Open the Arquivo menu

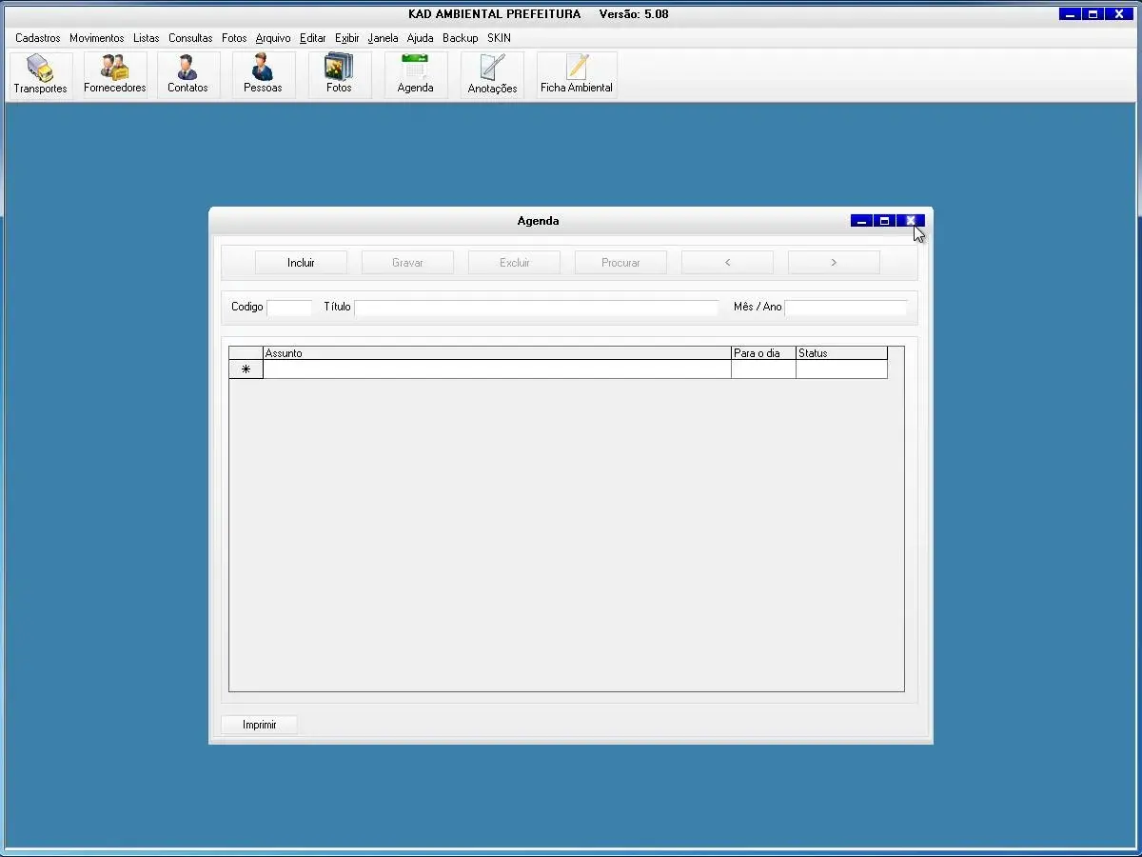coord(273,38)
